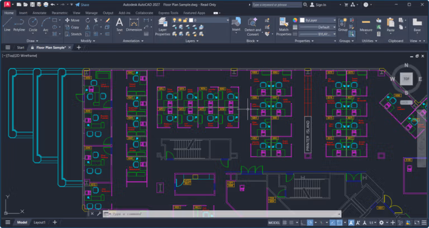Open the Parametric ribbon tab
The height and width of the screenshot is (228, 429).
[x=60, y=13]
